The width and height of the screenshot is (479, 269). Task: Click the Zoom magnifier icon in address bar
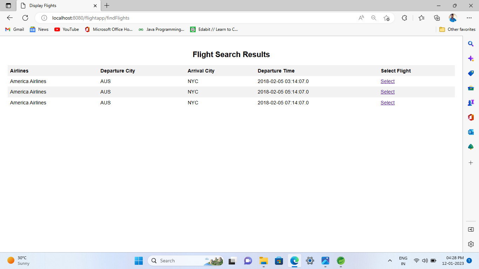374,18
